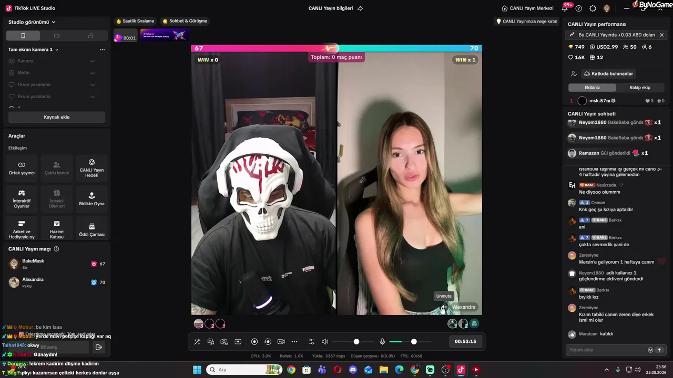Unmute Alexandra's audio in the stream
Viewport: 673px width, 378px height.
(x=444, y=307)
